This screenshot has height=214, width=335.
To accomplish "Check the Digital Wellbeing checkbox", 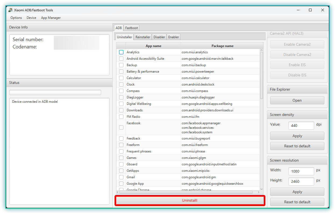I will (121, 104).
